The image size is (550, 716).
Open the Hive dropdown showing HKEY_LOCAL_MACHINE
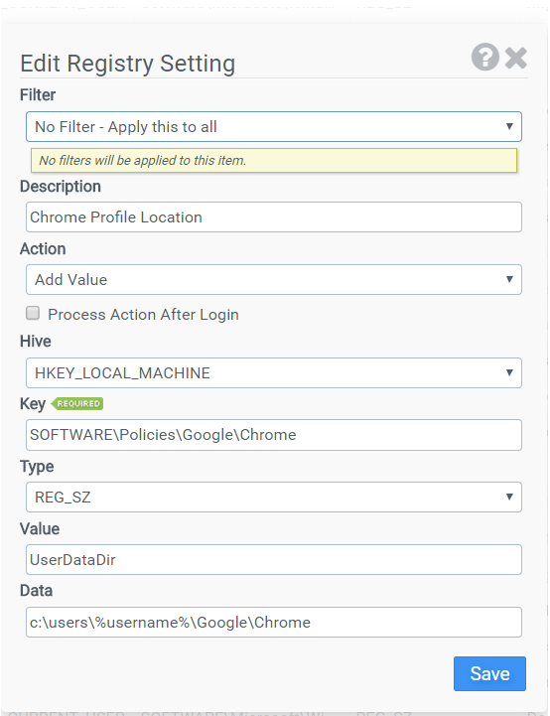(x=273, y=373)
